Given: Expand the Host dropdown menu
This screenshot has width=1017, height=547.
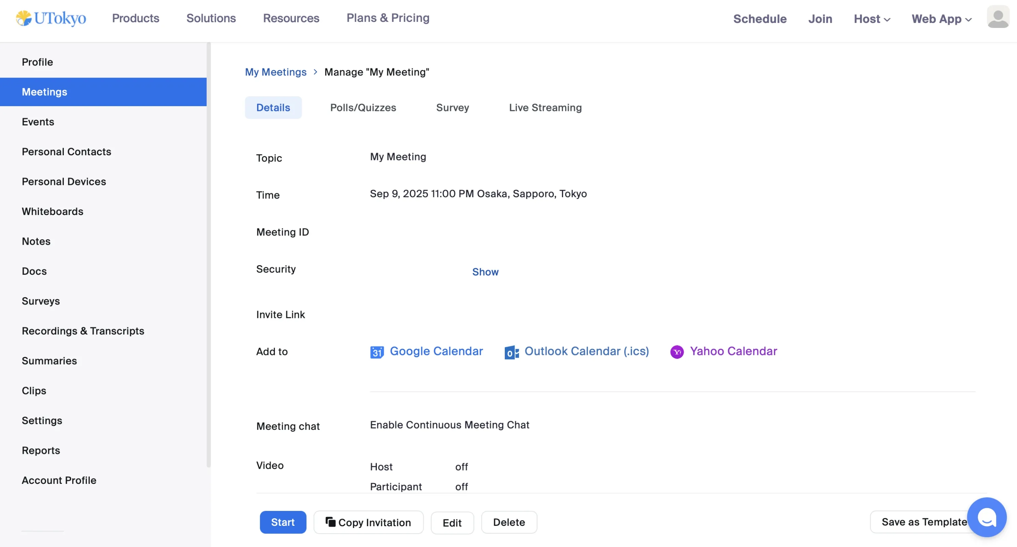Looking at the screenshot, I should click(x=872, y=19).
